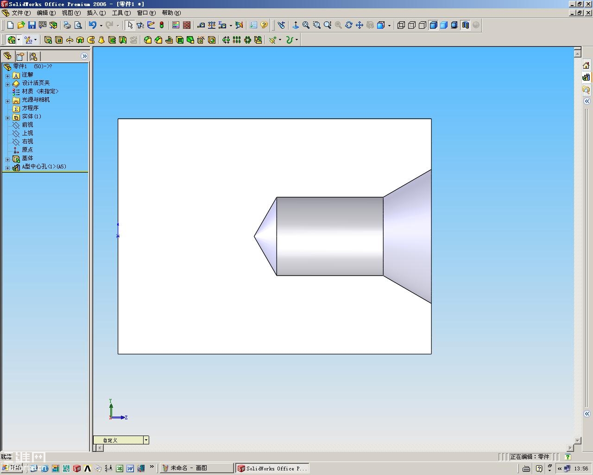593x475 pixels.
Task: Click the Fillet feature icon
Action: click(148, 40)
